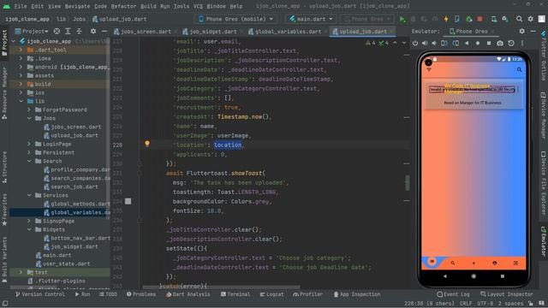Select opened file target icon in Project panel
Viewport: 548px width, 308px height.
57,31
